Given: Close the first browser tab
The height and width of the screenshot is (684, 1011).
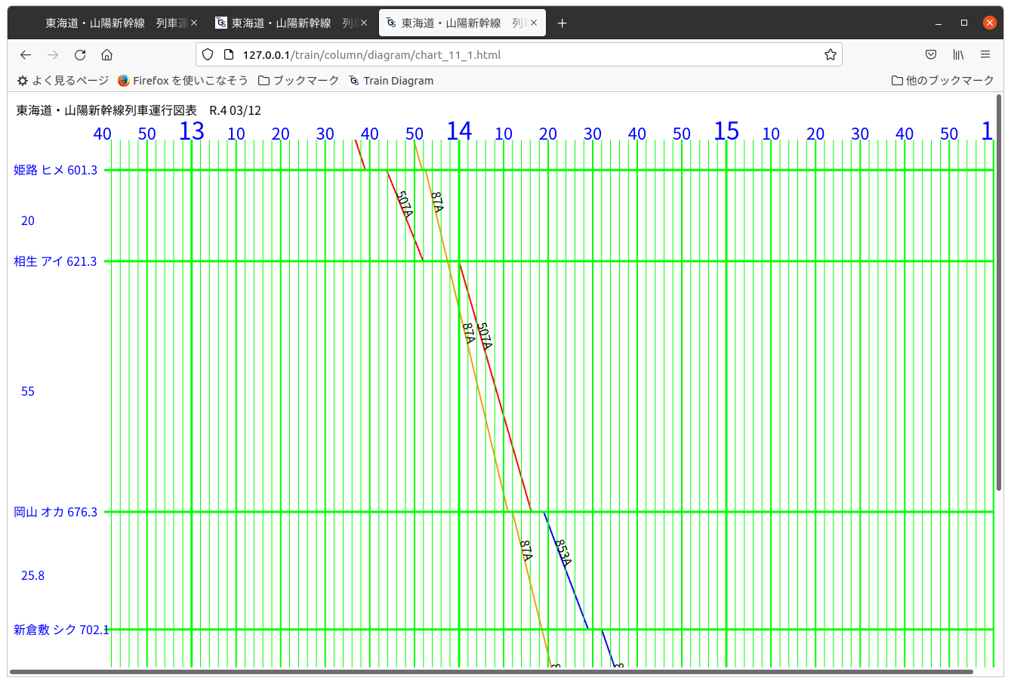Looking at the screenshot, I should coord(194,23).
